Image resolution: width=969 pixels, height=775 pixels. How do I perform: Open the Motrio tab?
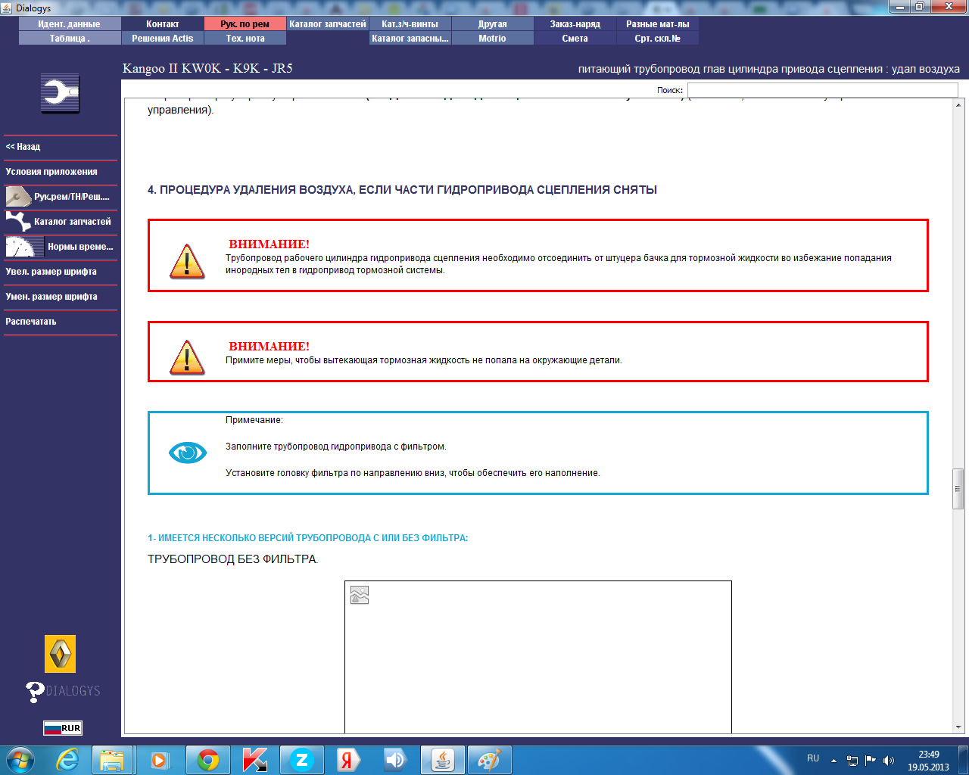click(x=493, y=39)
